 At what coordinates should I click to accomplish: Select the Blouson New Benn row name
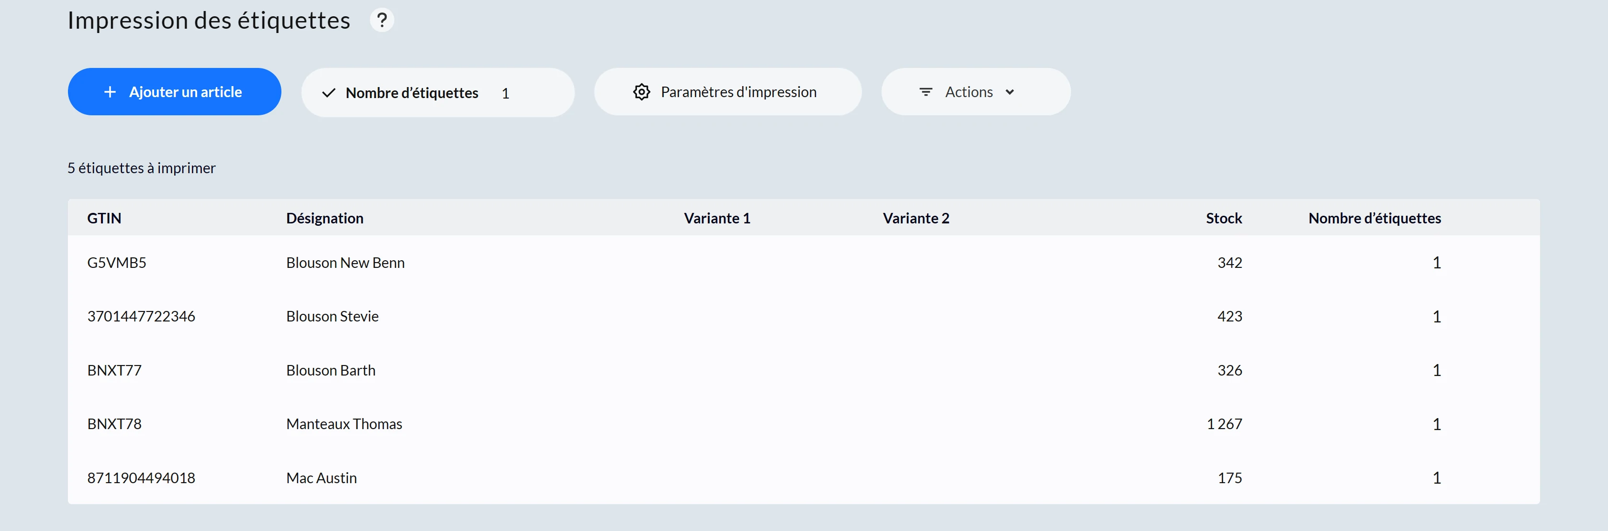pyautogui.click(x=345, y=263)
